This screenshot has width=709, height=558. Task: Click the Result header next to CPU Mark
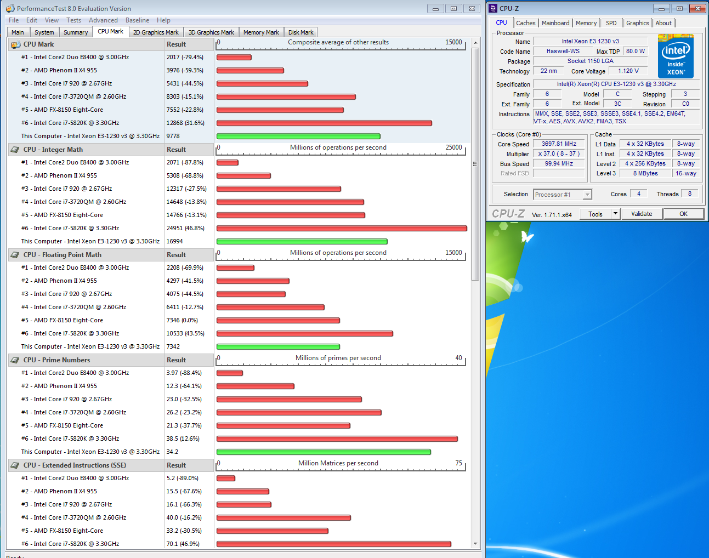click(x=189, y=44)
